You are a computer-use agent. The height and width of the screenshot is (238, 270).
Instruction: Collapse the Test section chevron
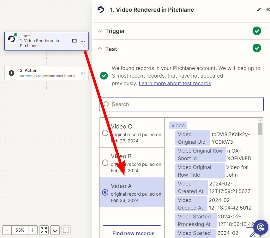pyautogui.click(x=100, y=49)
